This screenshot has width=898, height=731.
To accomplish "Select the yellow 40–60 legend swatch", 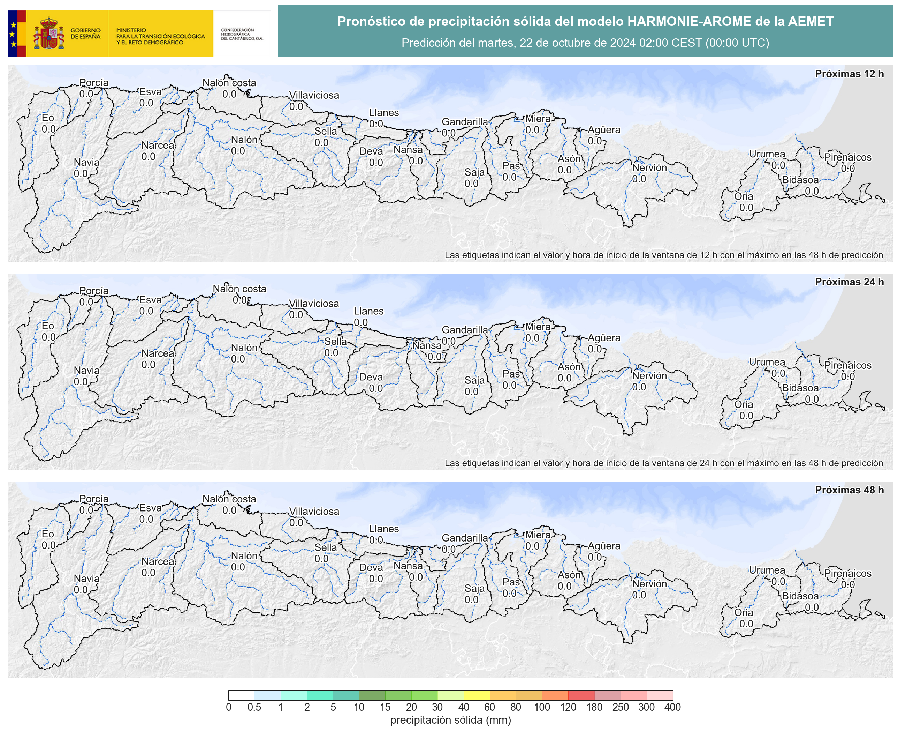I will [x=477, y=695].
